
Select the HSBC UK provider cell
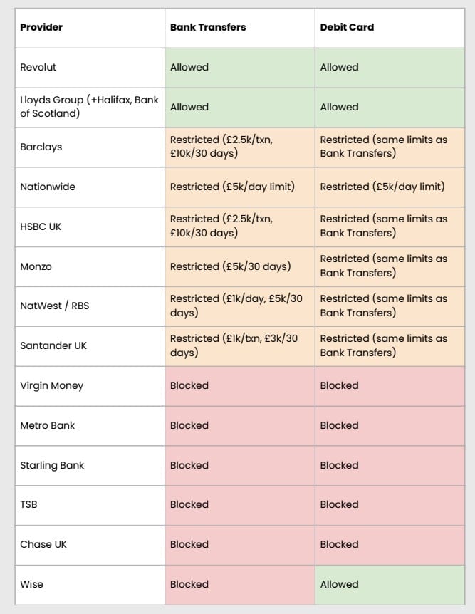[x=41, y=227]
